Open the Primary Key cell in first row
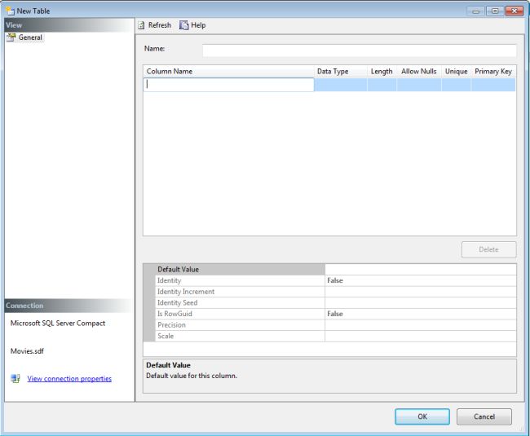The image size is (530, 436). point(493,85)
